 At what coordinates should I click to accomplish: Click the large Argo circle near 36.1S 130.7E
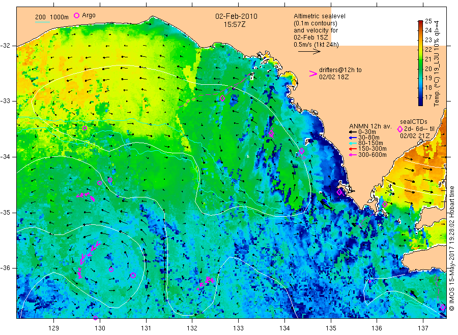coord(133,275)
